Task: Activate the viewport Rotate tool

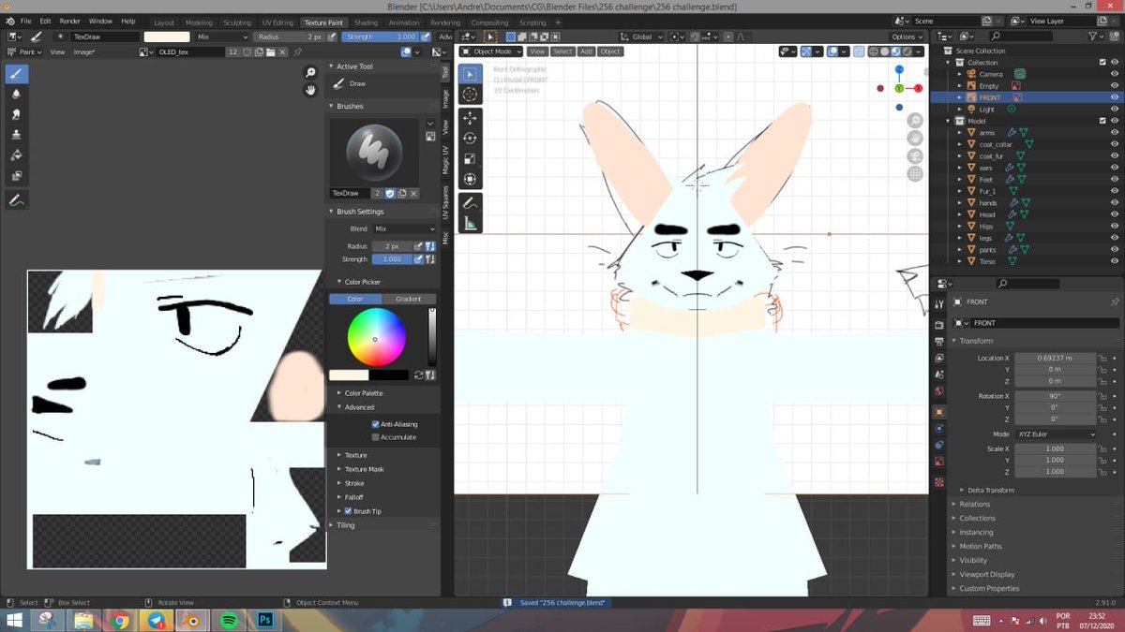Action: point(471,139)
